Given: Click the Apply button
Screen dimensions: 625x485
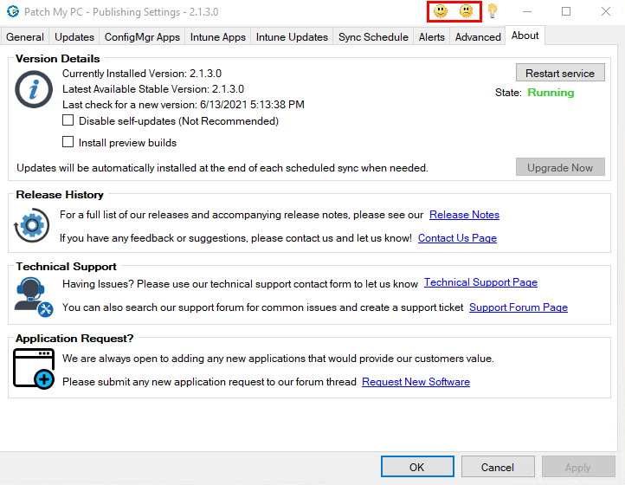Looking at the screenshot, I should pos(578,467).
